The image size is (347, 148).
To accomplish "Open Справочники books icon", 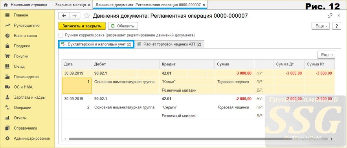I will point(7,128).
